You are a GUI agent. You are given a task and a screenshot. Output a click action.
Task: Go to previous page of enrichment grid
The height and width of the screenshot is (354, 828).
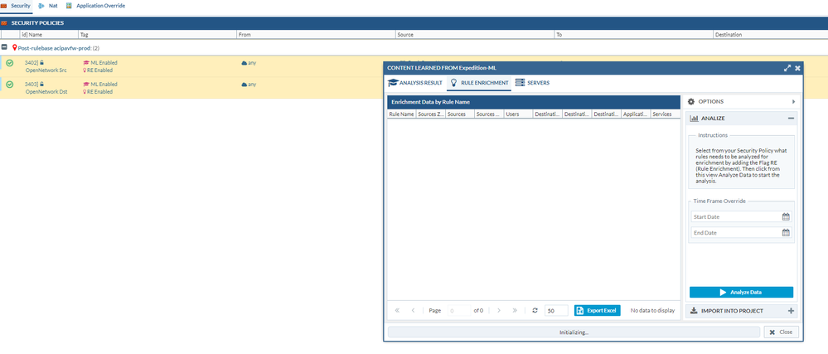point(414,311)
